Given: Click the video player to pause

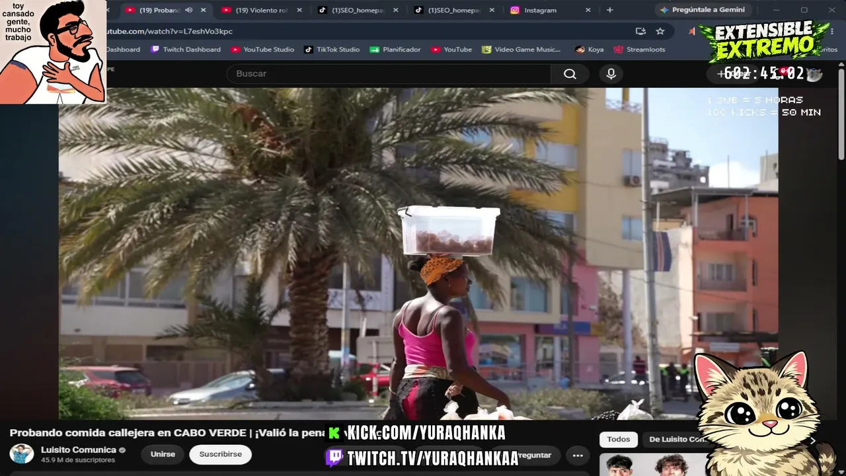Looking at the screenshot, I should pyautogui.click(x=418, y=254).
